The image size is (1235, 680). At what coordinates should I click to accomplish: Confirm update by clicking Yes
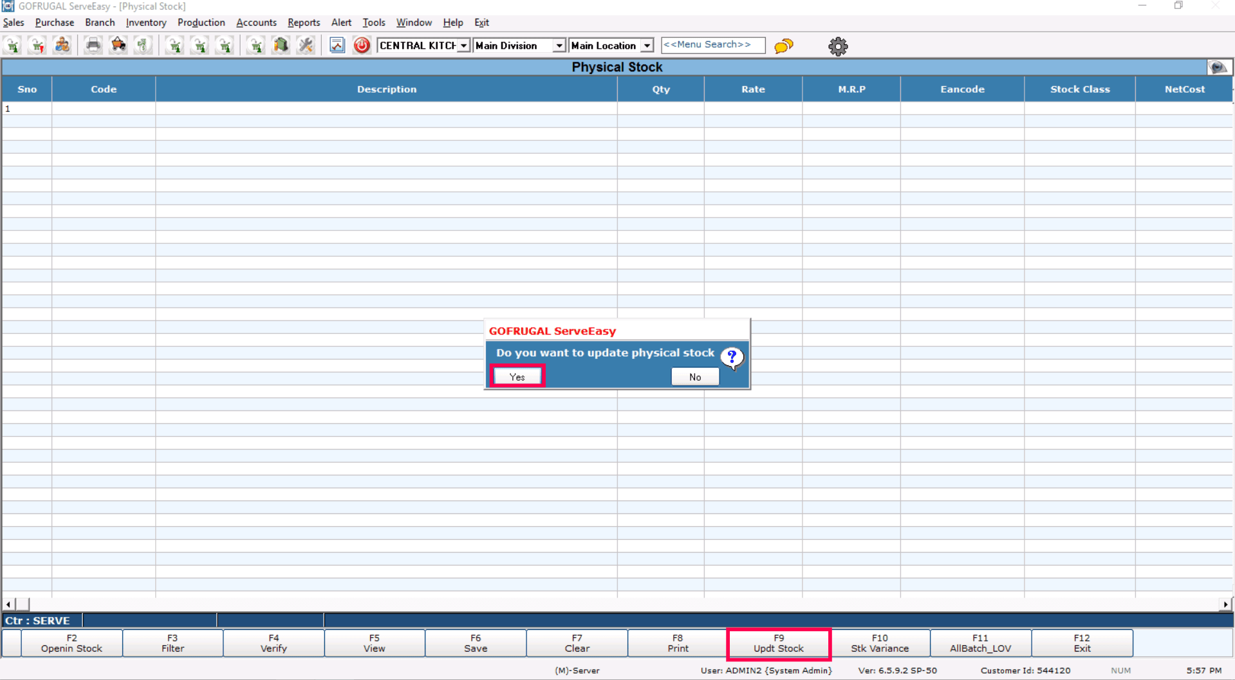[517, 376]
